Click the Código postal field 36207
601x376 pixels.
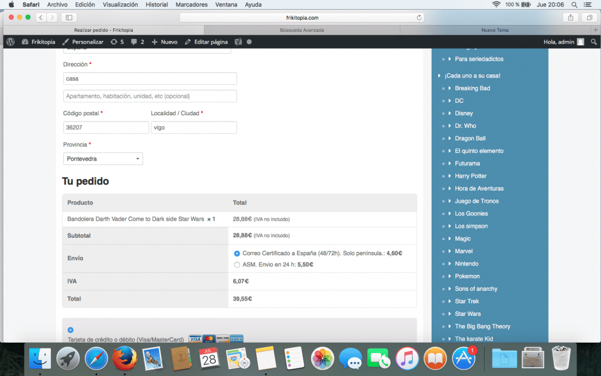106,127
